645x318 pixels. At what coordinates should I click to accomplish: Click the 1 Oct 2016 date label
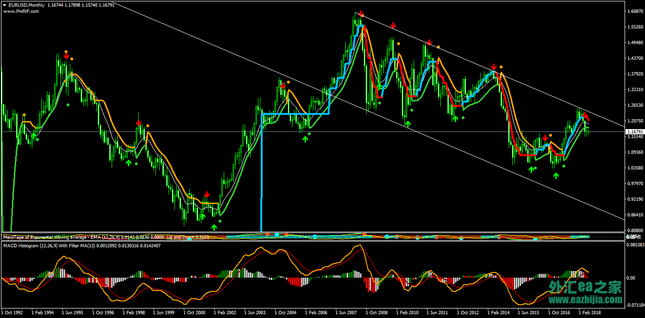(x=560, y=313)
